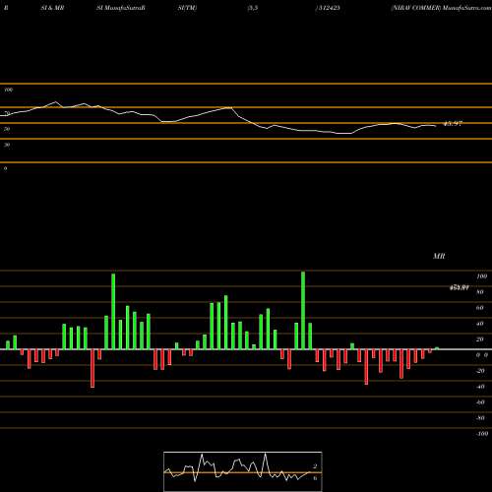Click the RSI value label 45.97
Viewport: 492px width, 492px height.
click(x=453, y=124)
